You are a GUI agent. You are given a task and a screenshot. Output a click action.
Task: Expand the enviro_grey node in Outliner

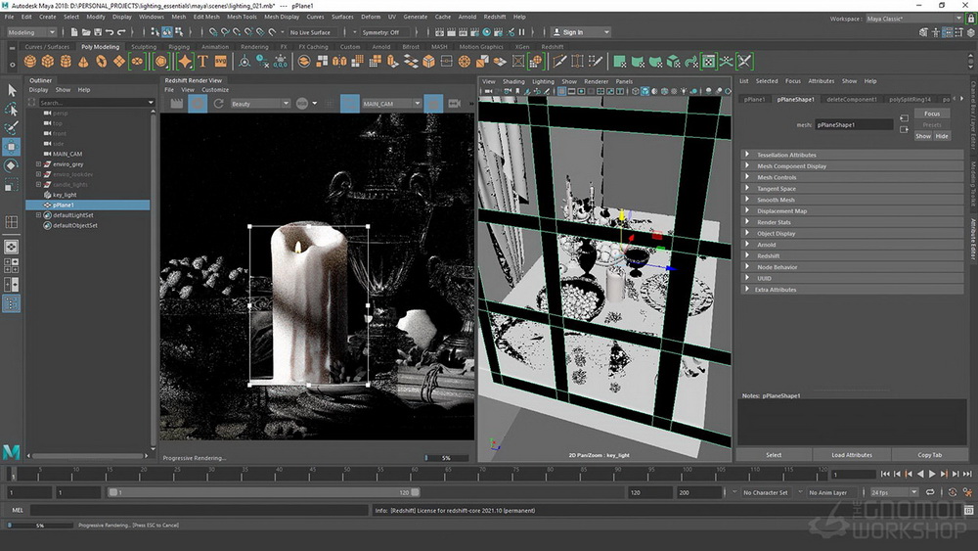38,164
